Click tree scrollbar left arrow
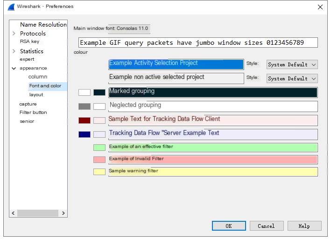This screenshot has width=331, height=240. coord(13,213)
